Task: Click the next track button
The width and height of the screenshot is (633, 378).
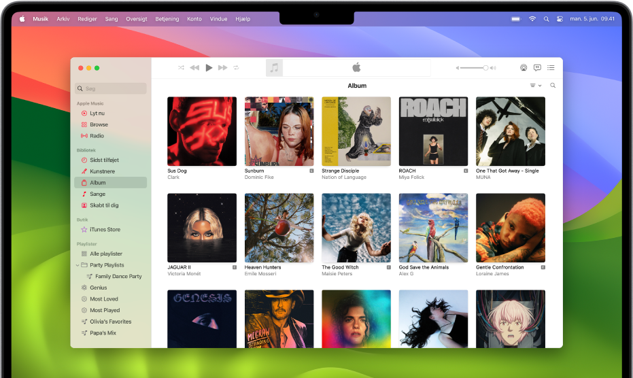Action: (x=222, y=68)
